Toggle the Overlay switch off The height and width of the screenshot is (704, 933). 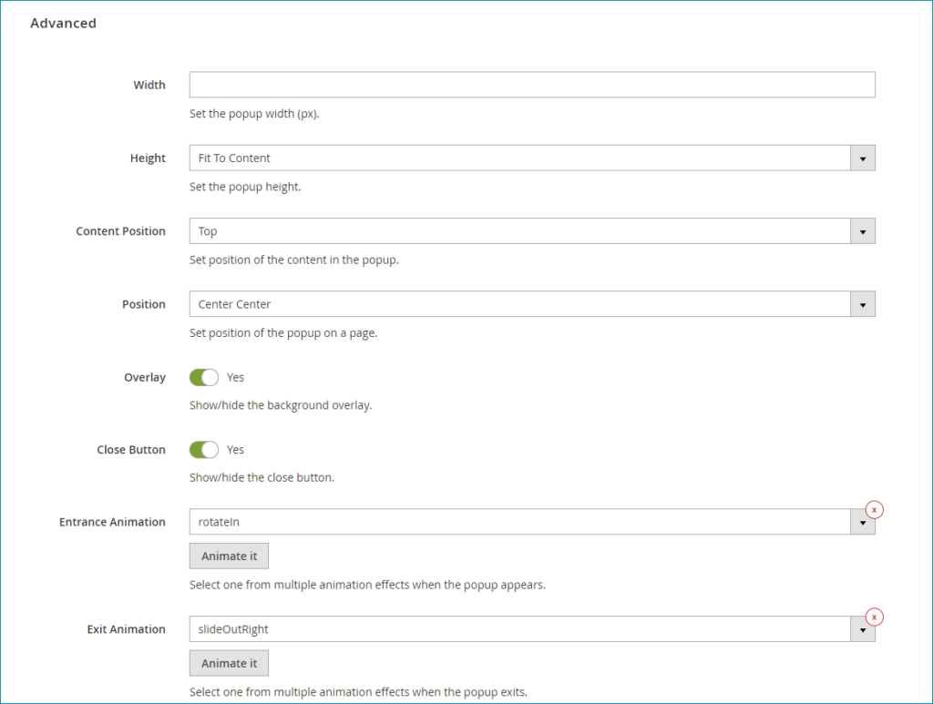click(x=204, y=378)
